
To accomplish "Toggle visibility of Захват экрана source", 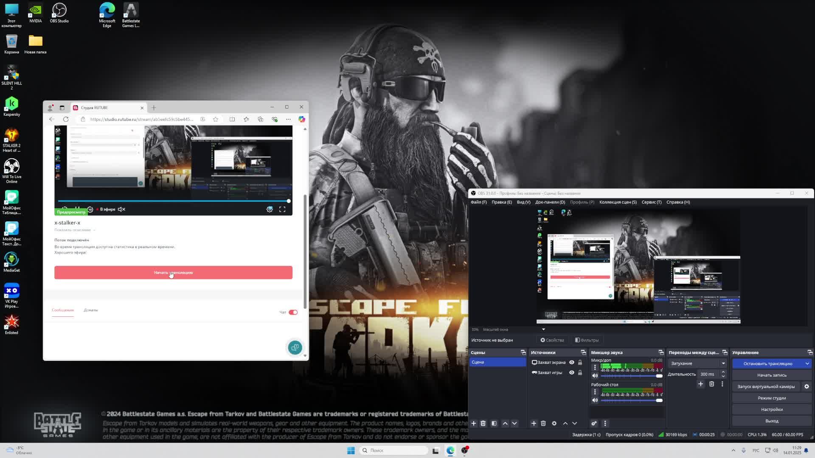I will tap(572, 362).
